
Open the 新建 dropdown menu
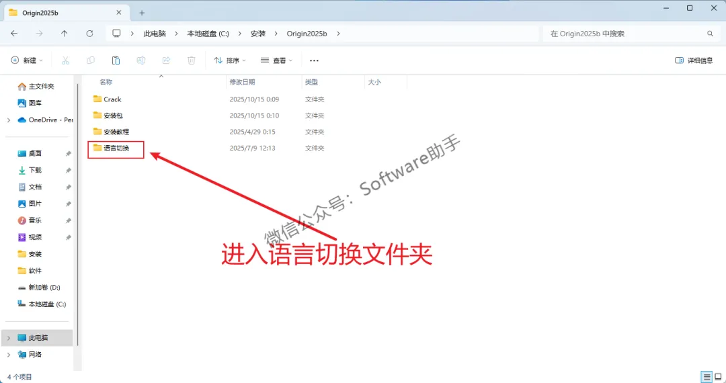coord(27,60)
